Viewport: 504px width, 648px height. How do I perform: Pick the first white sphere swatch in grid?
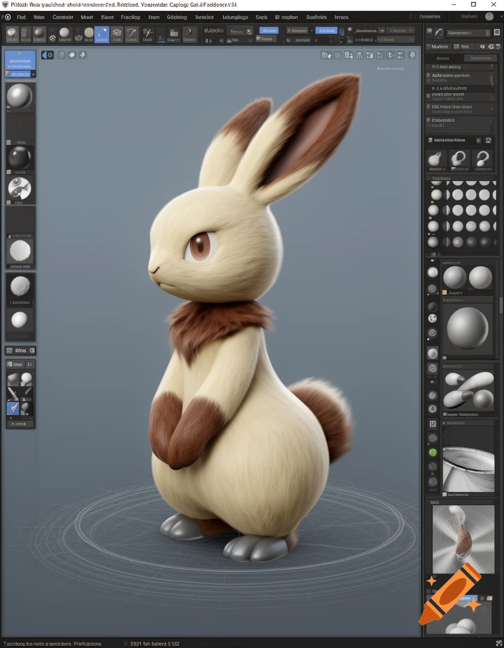436,194
